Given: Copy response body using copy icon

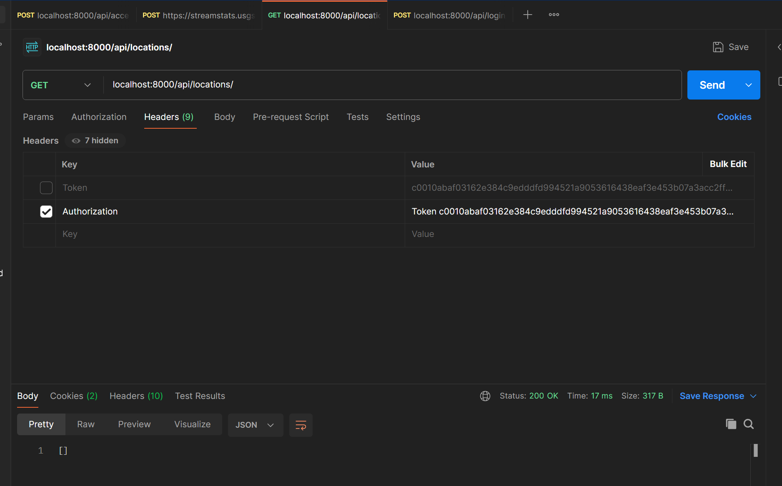Looking at the screenshot, I should tap(731, 424).
